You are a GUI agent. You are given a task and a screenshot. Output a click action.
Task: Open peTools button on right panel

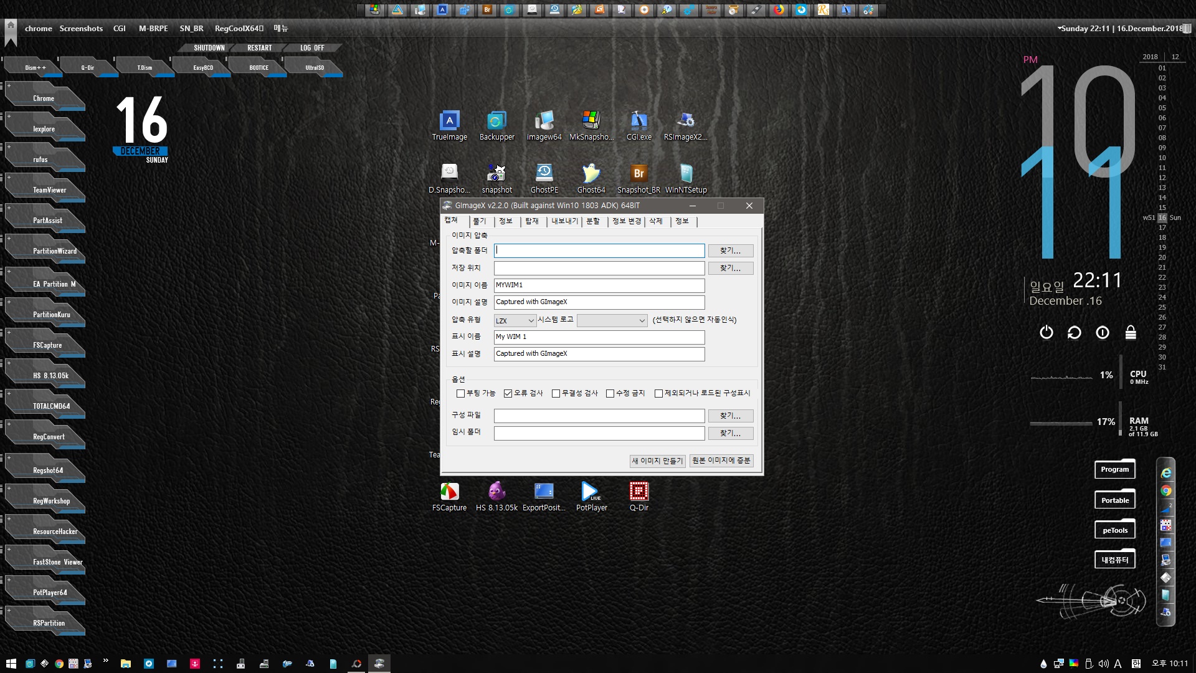[x=1114, y=530]
